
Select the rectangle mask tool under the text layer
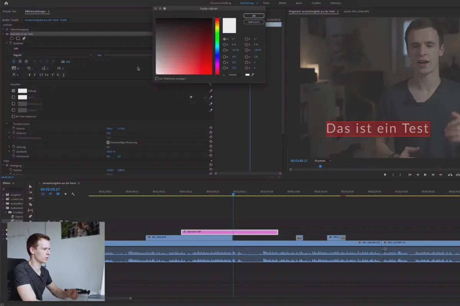click(18, 38)
